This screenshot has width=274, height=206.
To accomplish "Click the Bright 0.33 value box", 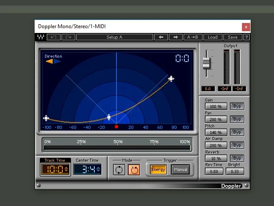I will [x=235, y=171].
